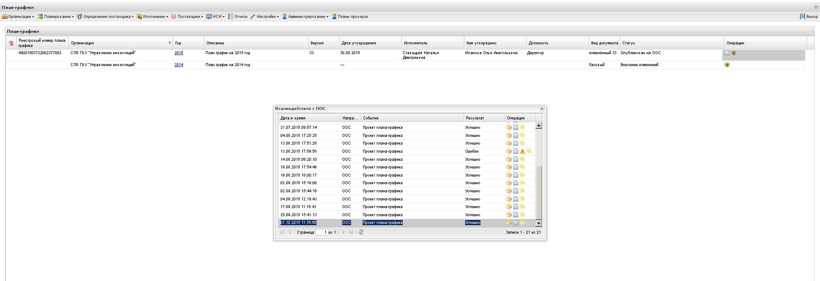The width and height of the screenshot is (820, 281).
Task: Open the 2015 year link
Action: pyautogui.click(x=179, y=53)
